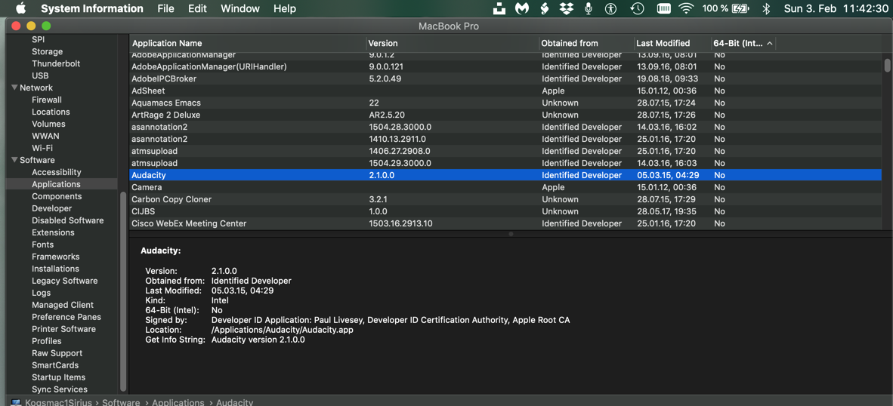Select the Carbon Copy Cloner row
This screenshot has height=406, width=893.
pos(171,199)
